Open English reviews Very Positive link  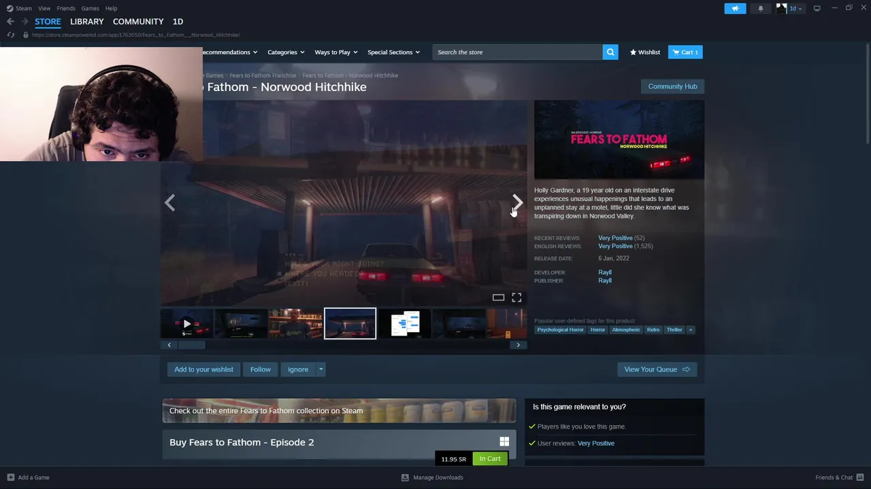pos(615,246)
